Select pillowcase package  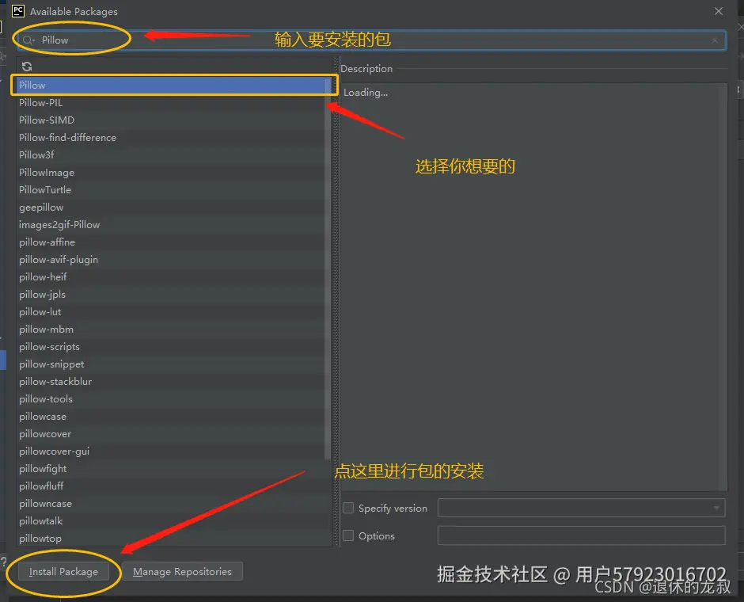pyautogui.click(x=171, y=417)
